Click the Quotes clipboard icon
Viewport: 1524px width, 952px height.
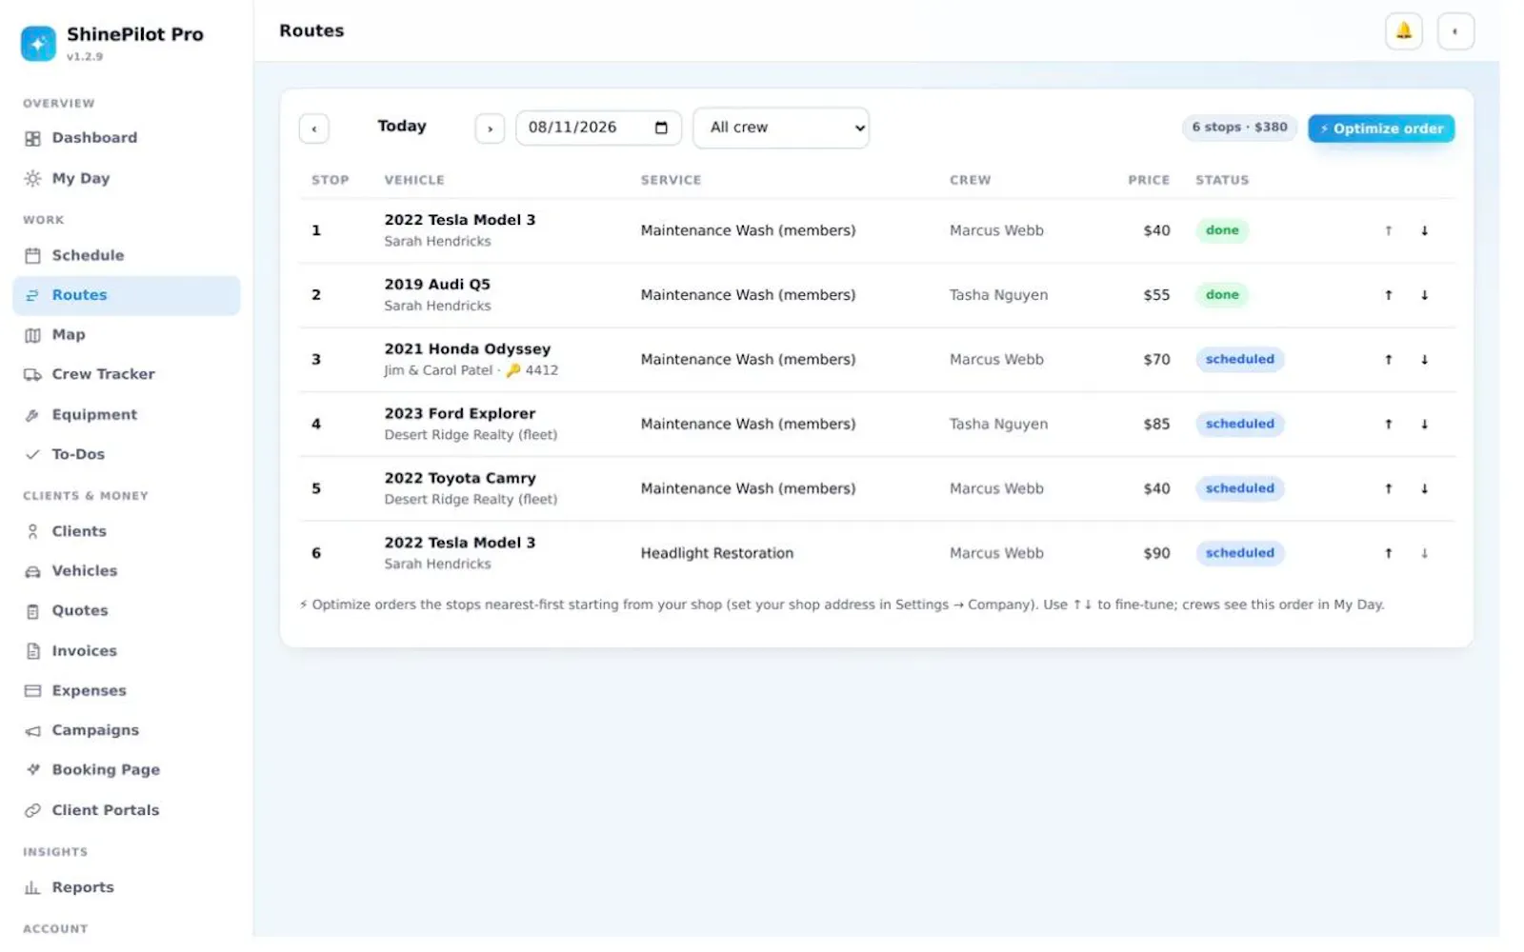coord(32,611)
